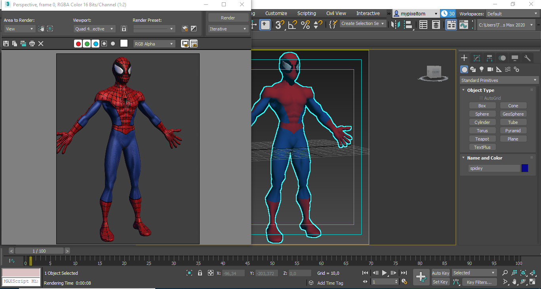Open the Iterative render mode dropdown
This screenshot has width=541, height=289.
pyautogui.click(x=228, y=29)
